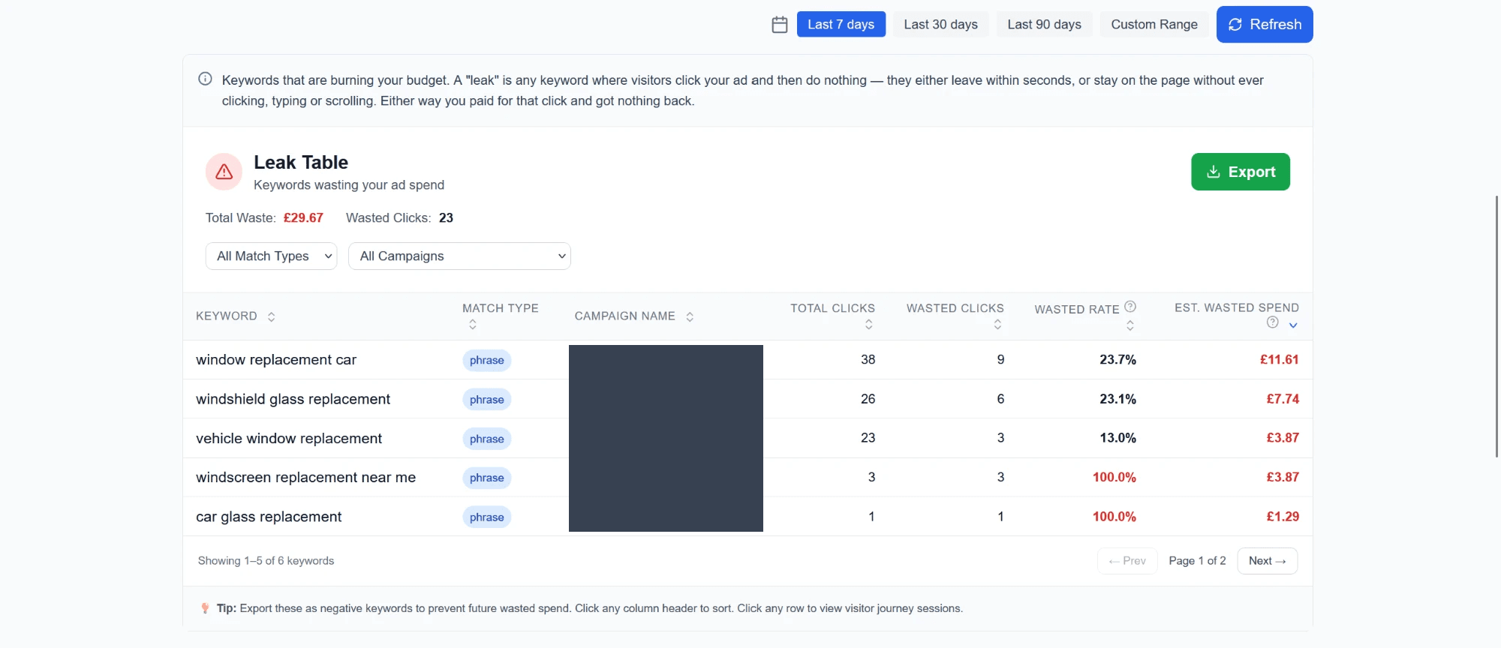The width and height of the screenshot is (1501, 648).
Task: Sort by Campaign Name column arrows
Action: coord(690,316)
